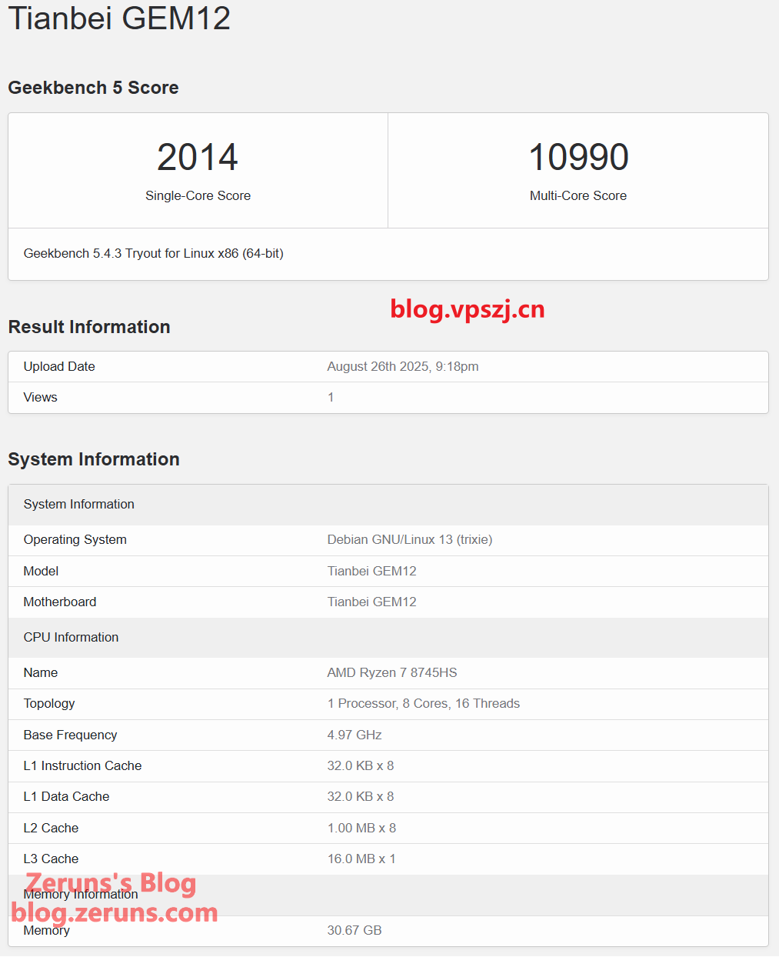Select the 10990 multi-core score value
The height and width of the screenshot is (957, 779).
(x=578, y=157)
